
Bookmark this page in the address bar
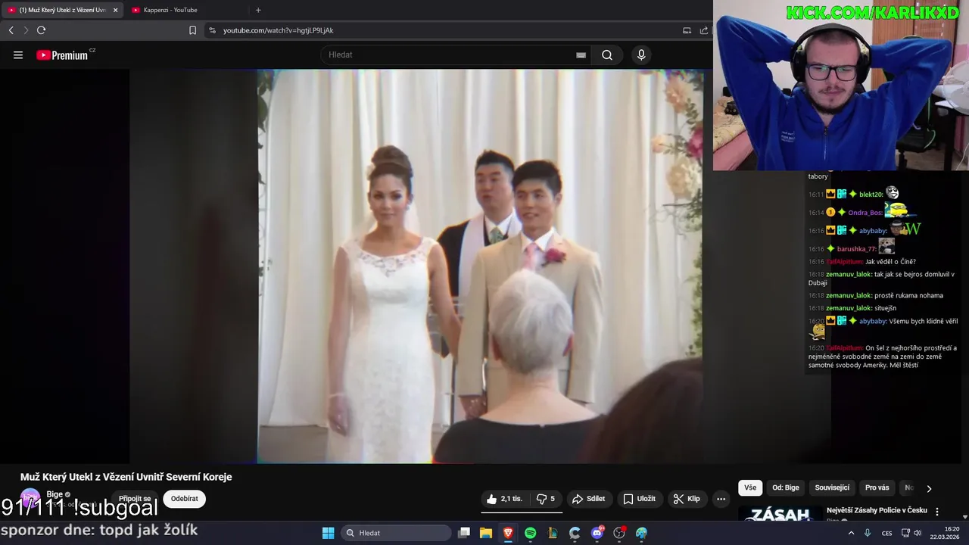coord(192,30)
